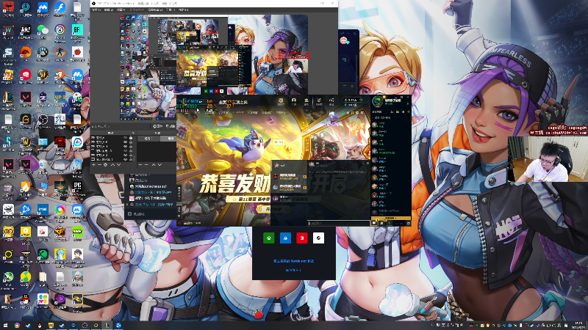Open the yellow folder on the desktop
Viewport: 588px width, 330px height.
click(43, 277)
